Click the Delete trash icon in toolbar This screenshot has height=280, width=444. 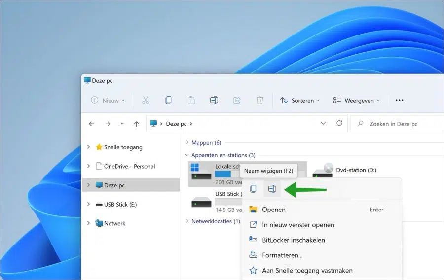click(x=259, y=100)
